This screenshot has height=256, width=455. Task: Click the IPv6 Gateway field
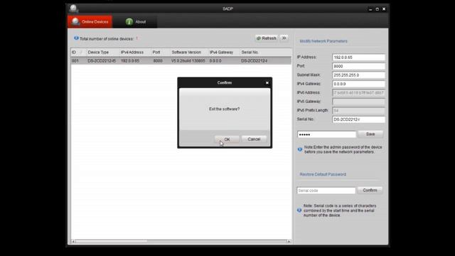[358, 102]
